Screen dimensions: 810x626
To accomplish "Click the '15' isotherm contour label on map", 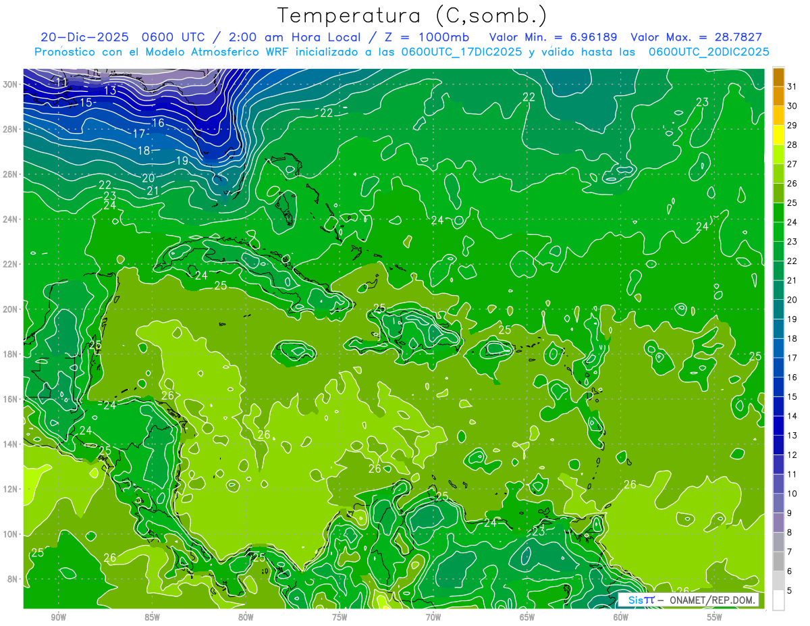I will coord(86,103).
